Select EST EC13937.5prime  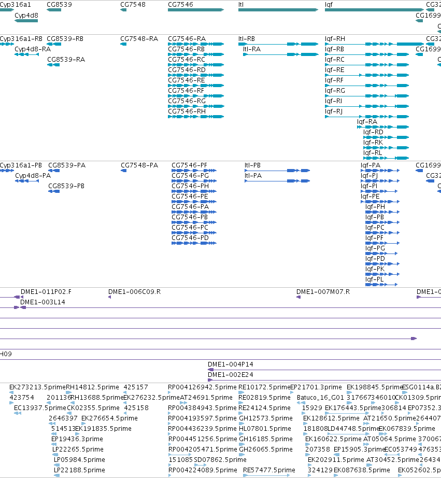(40, 408)
